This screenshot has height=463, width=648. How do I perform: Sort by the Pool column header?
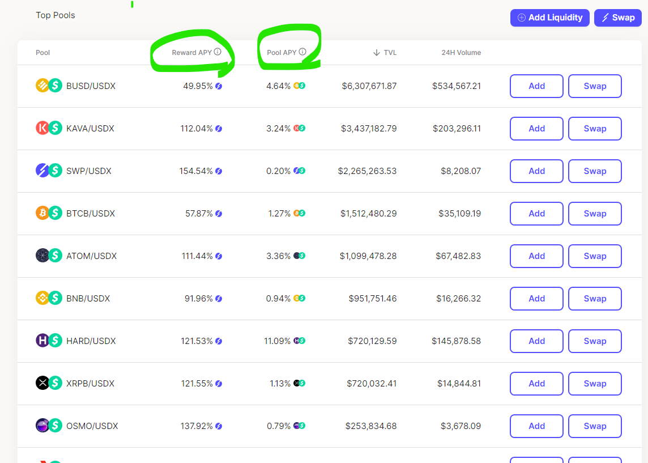point(42,53)
